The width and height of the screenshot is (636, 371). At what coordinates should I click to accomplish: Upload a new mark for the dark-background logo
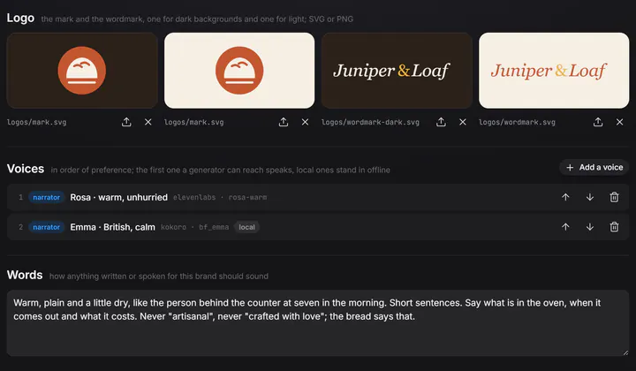click(x=126, y=122)
